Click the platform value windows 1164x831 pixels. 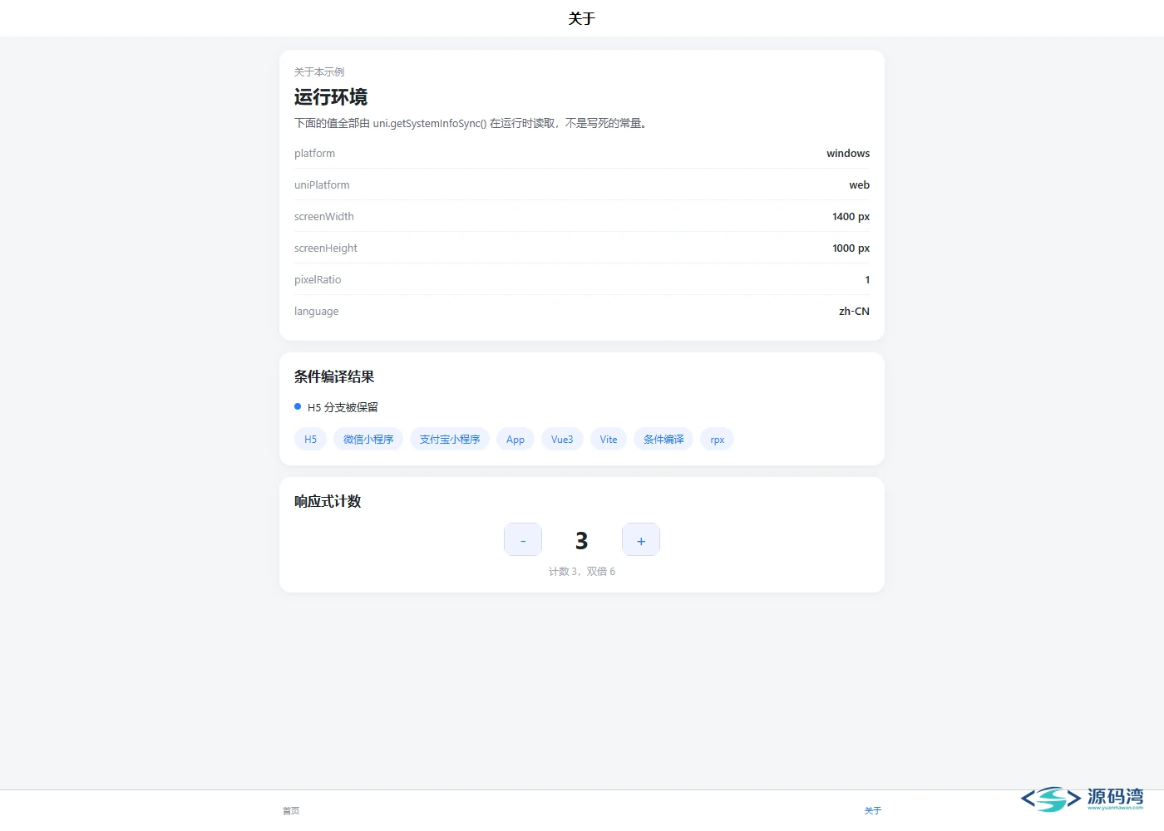(848, 153)
